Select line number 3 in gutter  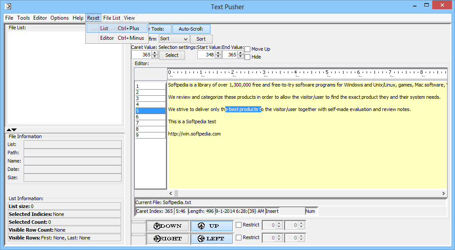150,98
